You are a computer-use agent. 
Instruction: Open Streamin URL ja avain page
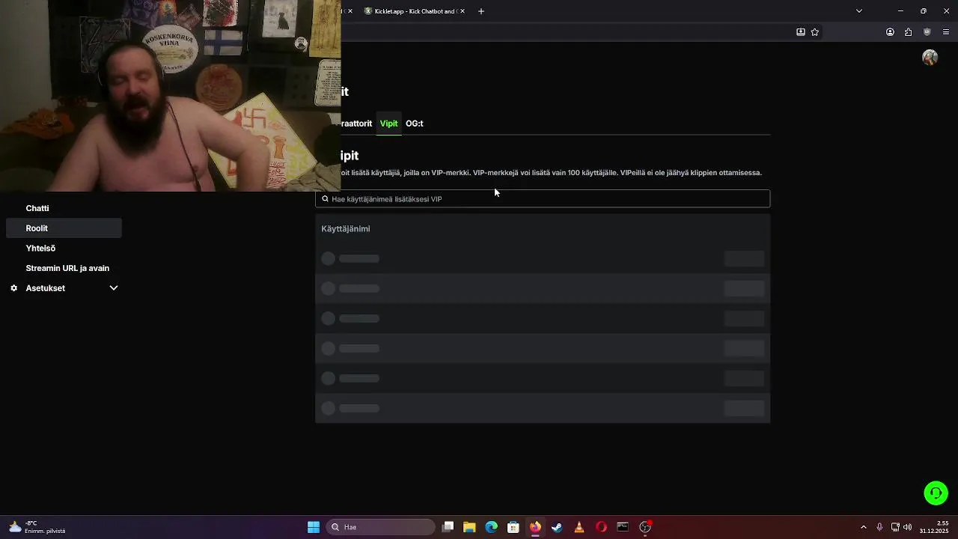(67, 268)
